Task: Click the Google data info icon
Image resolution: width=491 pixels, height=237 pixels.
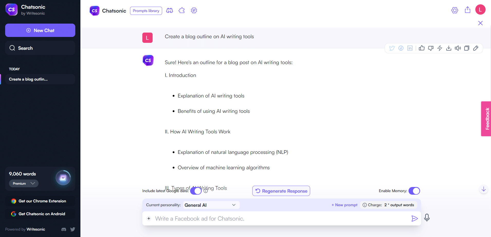Action: pyautogui.click(x=206, y=191)
